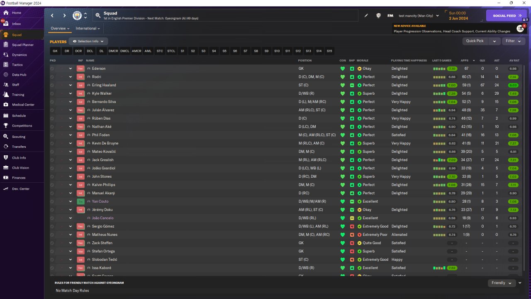This screenshot has height=299, width=531.
Task: Open the test mancity manager dropdown
Action: click(x=419, y=16)
